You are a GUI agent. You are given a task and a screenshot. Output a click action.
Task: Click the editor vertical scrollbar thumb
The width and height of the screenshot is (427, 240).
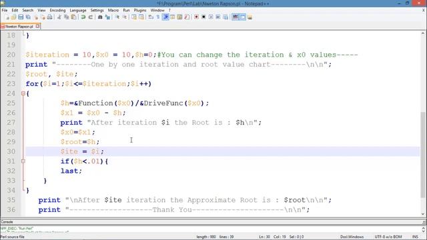click(x=423, y=155)
